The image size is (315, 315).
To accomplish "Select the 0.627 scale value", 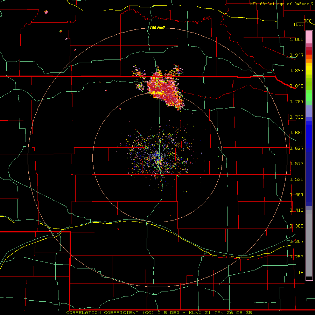I will click(296, 148).
